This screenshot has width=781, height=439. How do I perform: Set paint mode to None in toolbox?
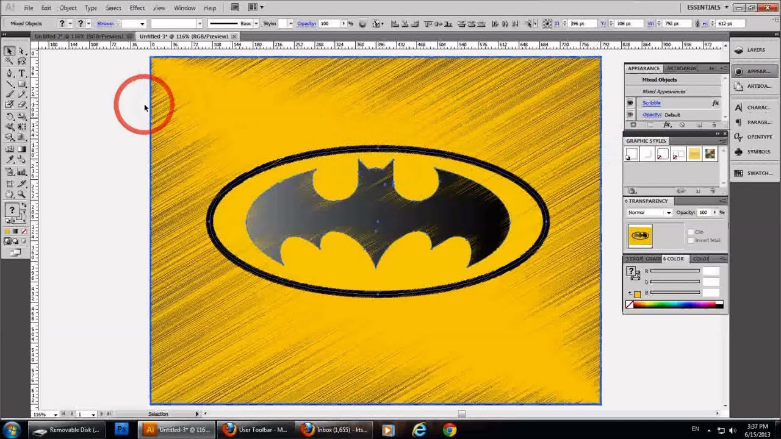pyautogui.click(x=24, y=232)
